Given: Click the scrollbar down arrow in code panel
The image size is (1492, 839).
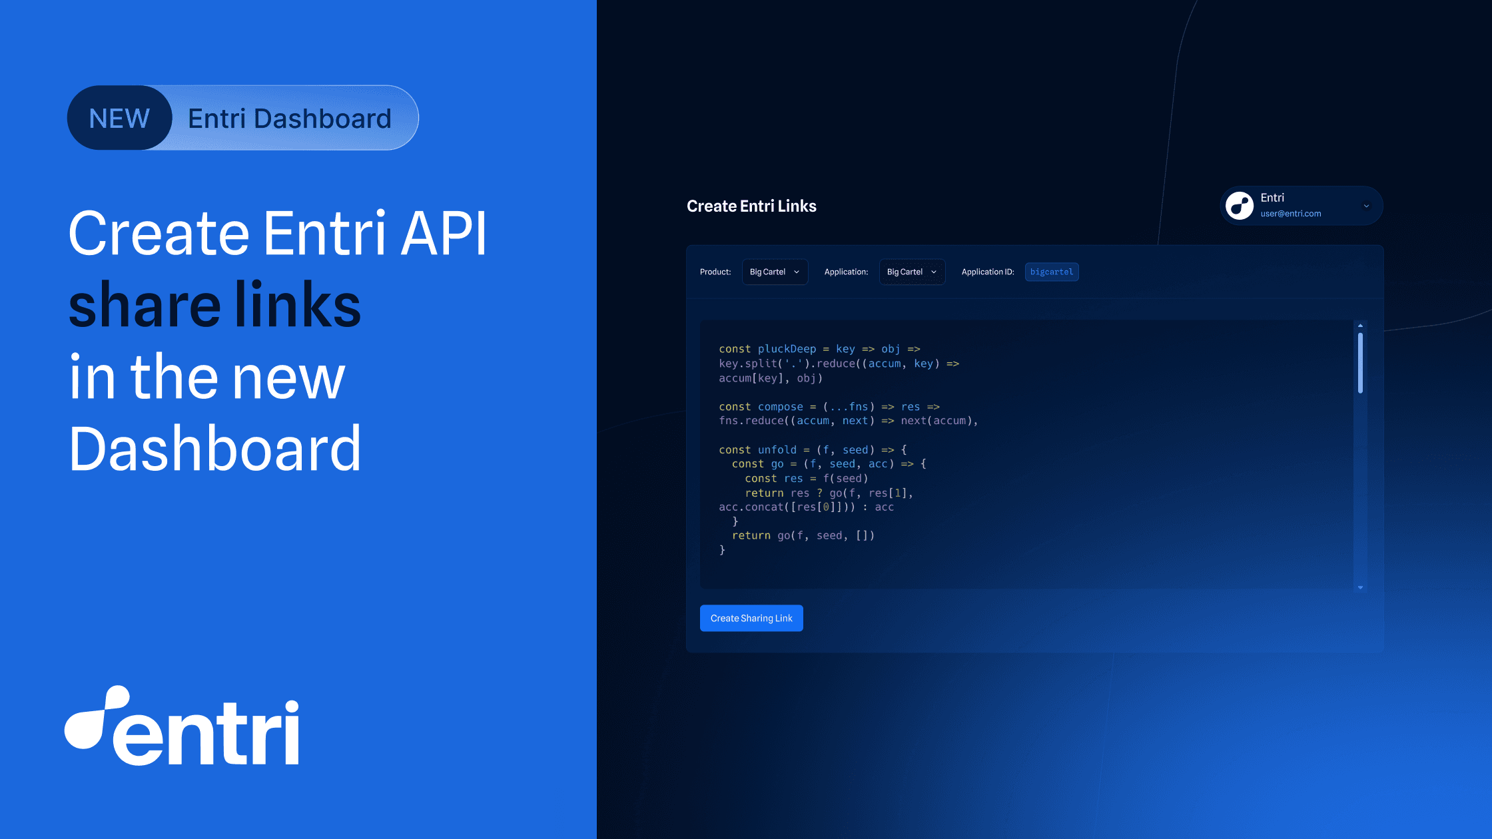Looking at the screenshot, I should coord(1360,587).
